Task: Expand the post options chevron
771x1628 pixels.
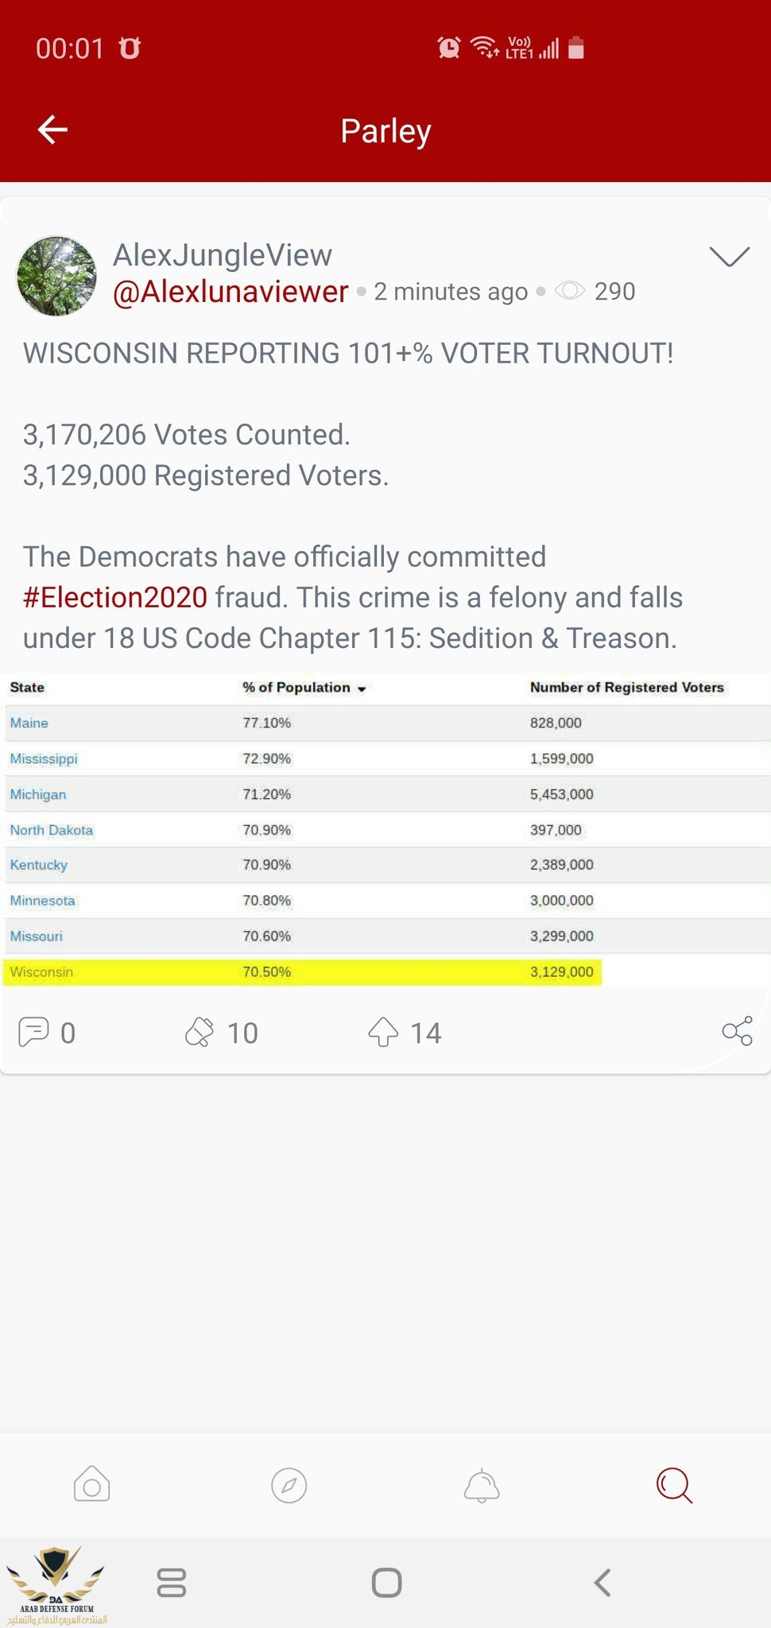Action: (x=729, y=256)
